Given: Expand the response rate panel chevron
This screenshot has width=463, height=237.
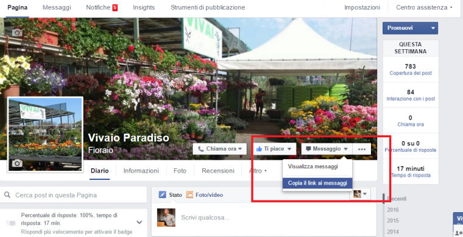Looking at the screenshot, I should 139,222.
